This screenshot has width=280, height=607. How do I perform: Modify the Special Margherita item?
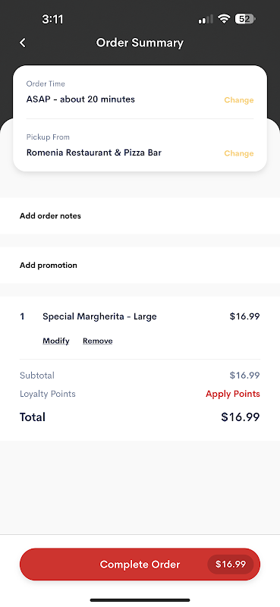point(55,341)
